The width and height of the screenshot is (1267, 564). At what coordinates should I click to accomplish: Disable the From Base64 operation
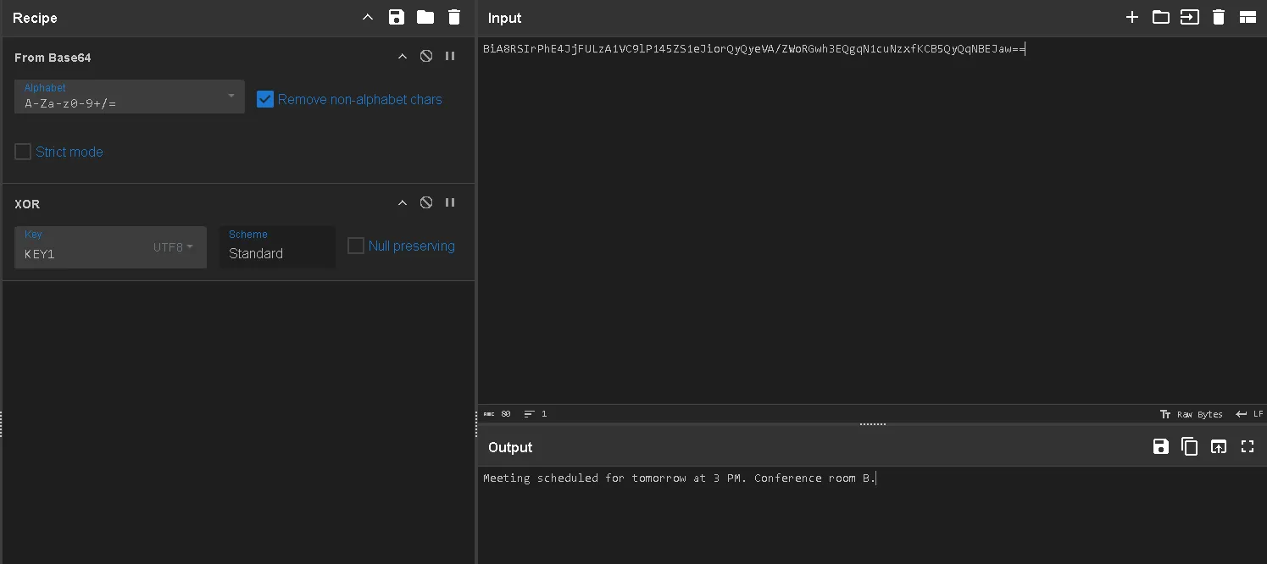pos(426,56)
